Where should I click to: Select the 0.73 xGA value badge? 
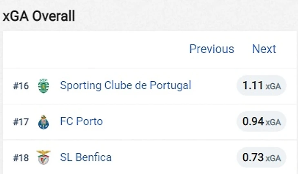[261, 157]
